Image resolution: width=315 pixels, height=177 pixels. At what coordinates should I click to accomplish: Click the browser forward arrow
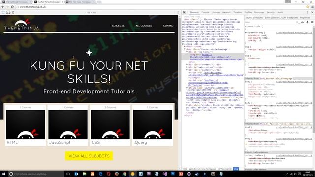click(x=7, y=7)
